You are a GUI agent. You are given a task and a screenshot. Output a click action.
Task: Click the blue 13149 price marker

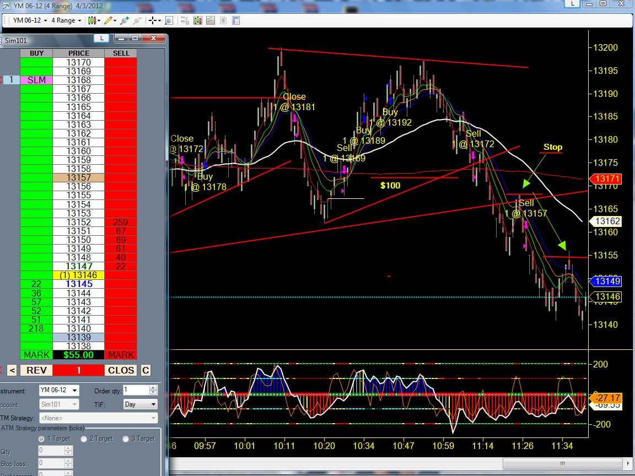coord(605,281)
